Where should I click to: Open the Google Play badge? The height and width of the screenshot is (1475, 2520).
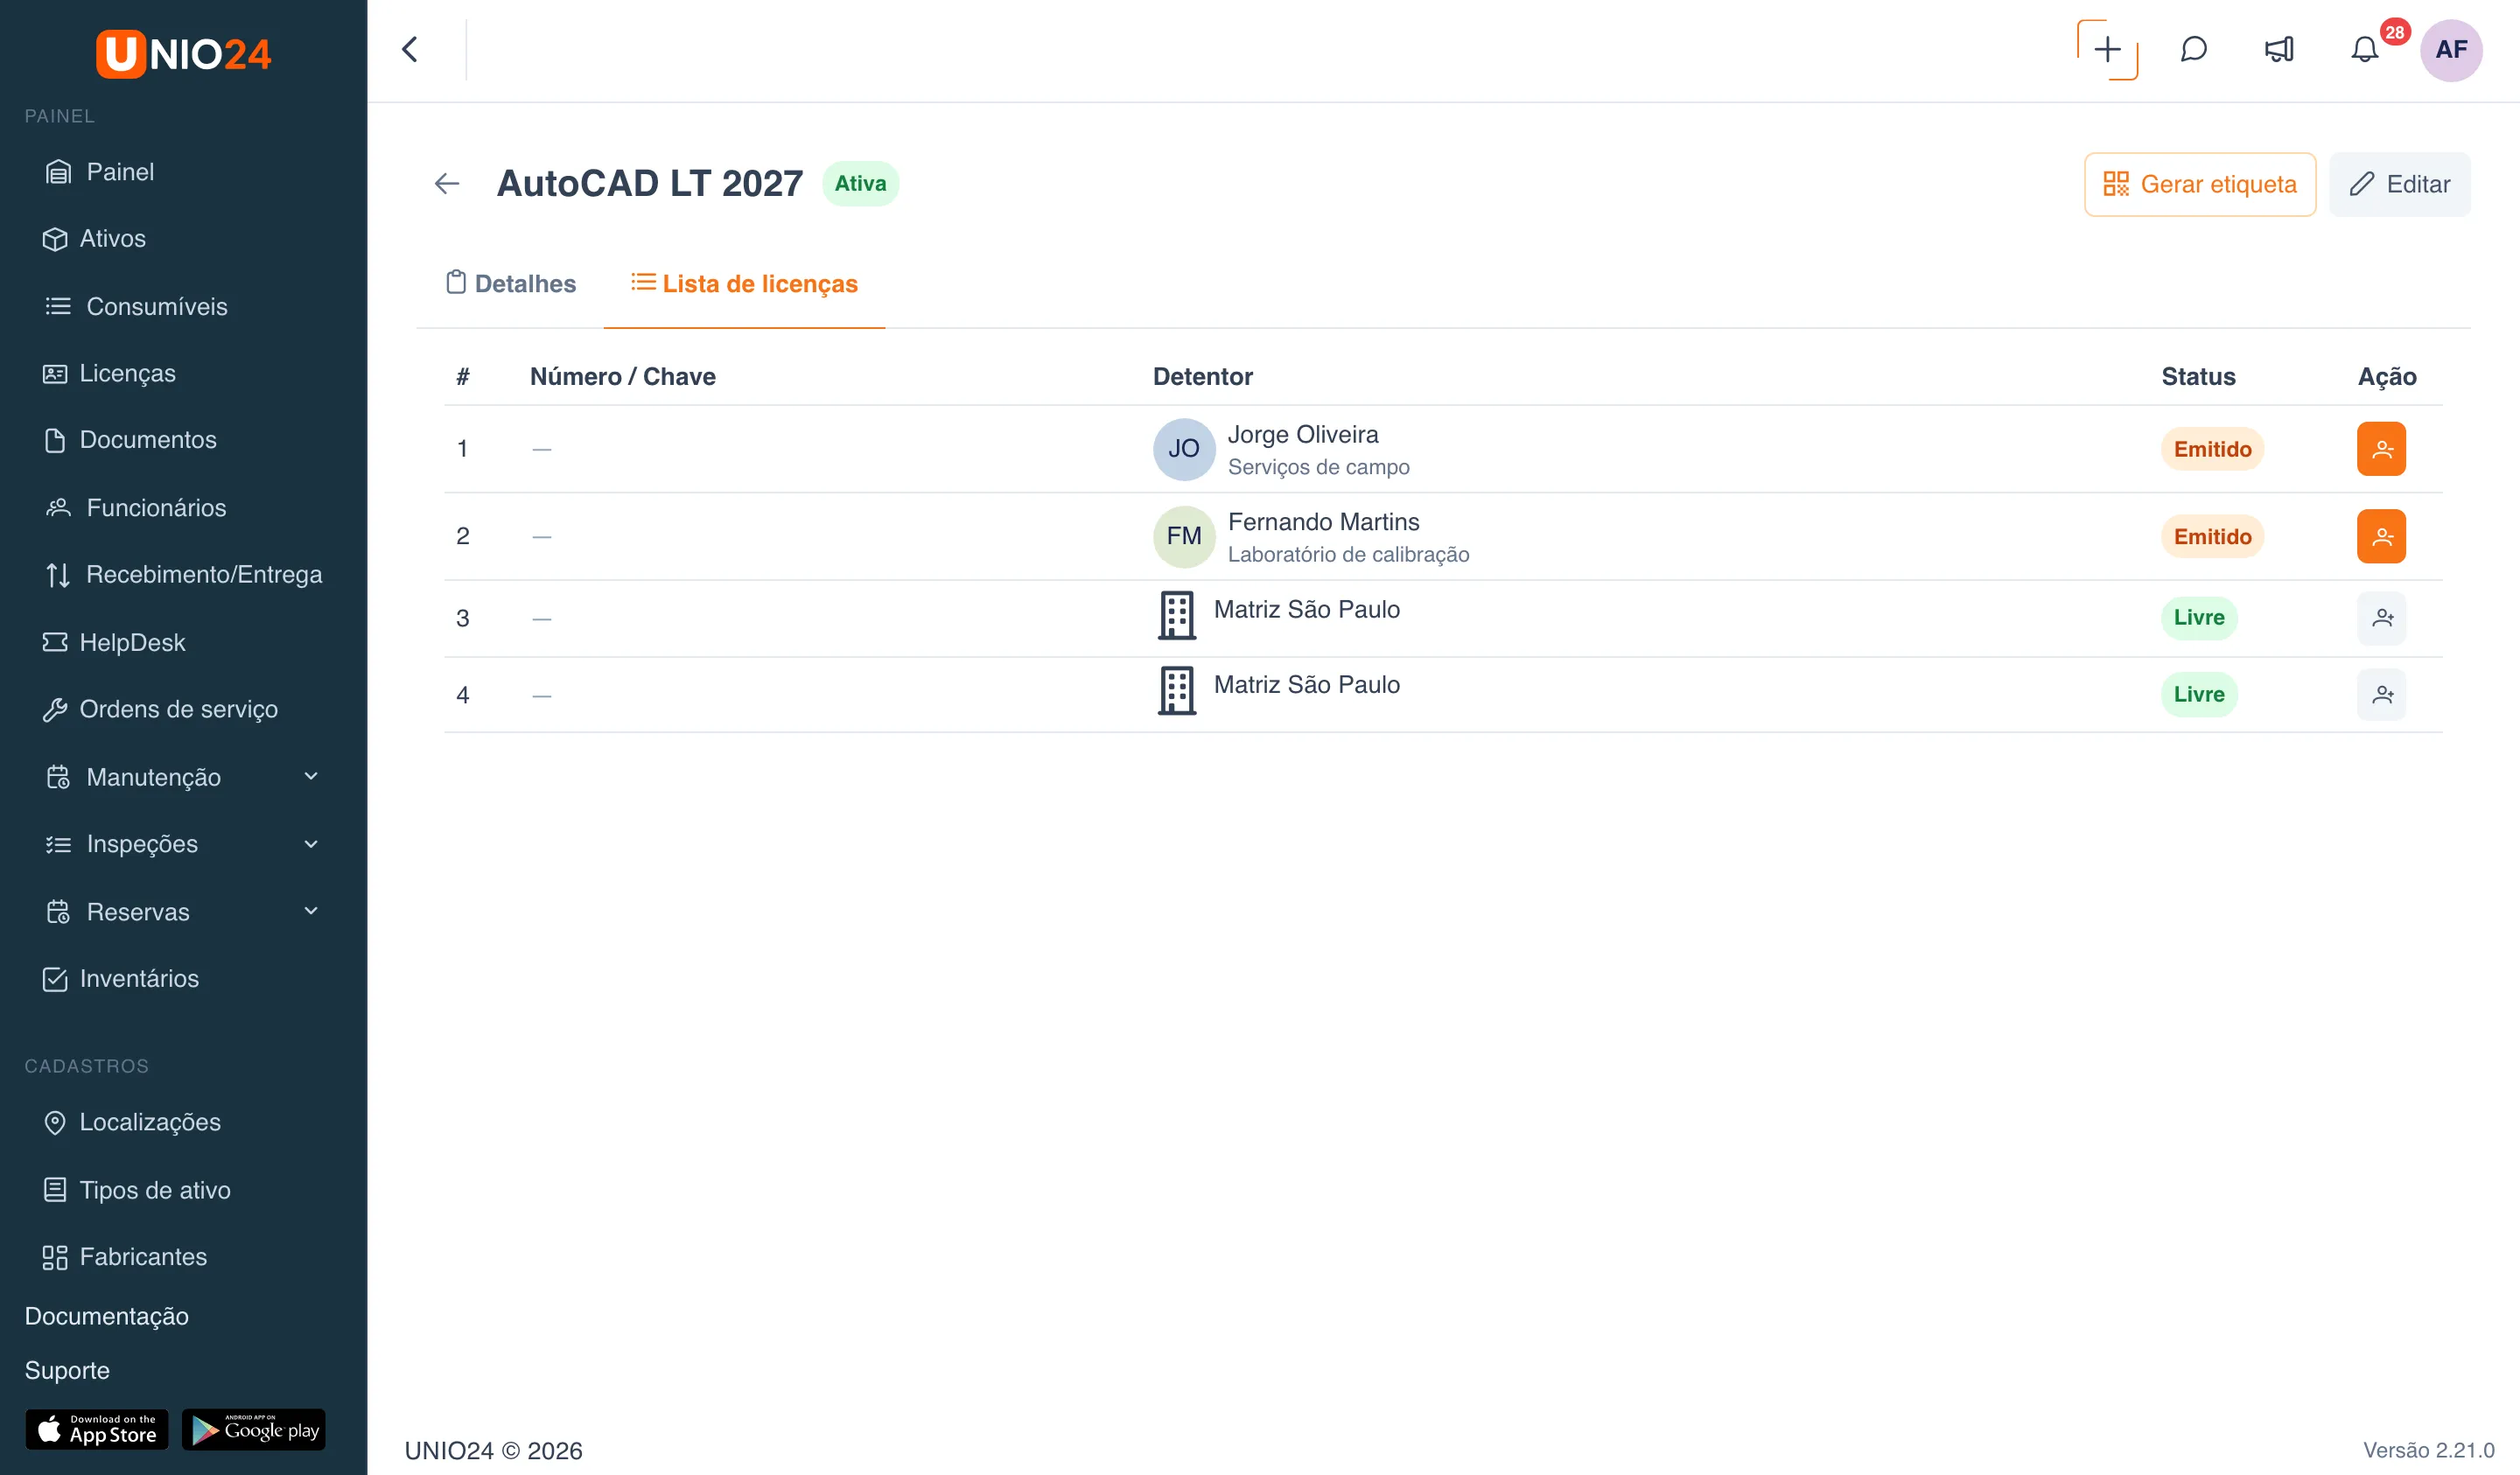254,1429
